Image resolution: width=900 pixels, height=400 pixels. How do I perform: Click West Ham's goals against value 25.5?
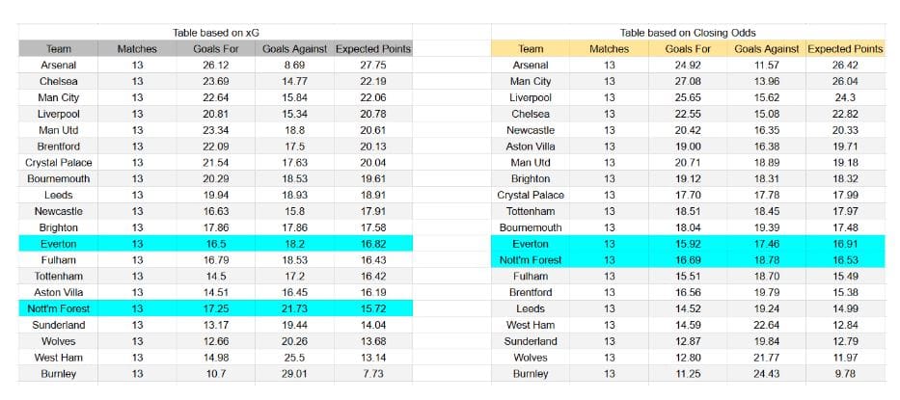[x=294, y=358]
